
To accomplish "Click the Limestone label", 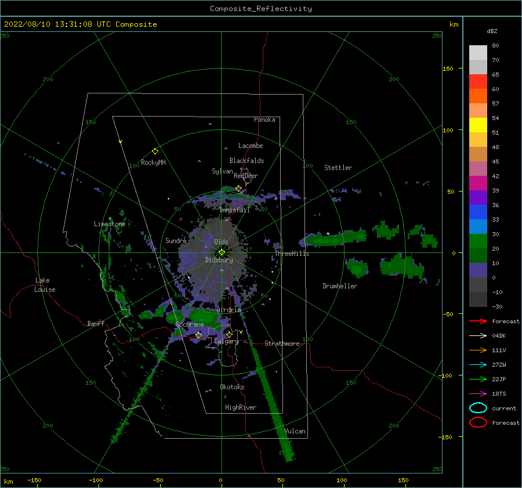I will click(110, 224).
